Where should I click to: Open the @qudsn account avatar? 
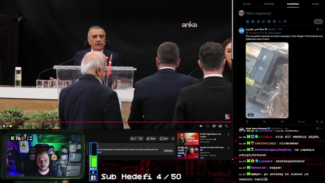[x=241, y=30]
